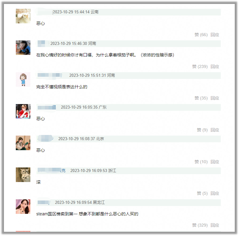Open the red jacket person avatar
The image size is (239, 236).
tap(23, 111)
